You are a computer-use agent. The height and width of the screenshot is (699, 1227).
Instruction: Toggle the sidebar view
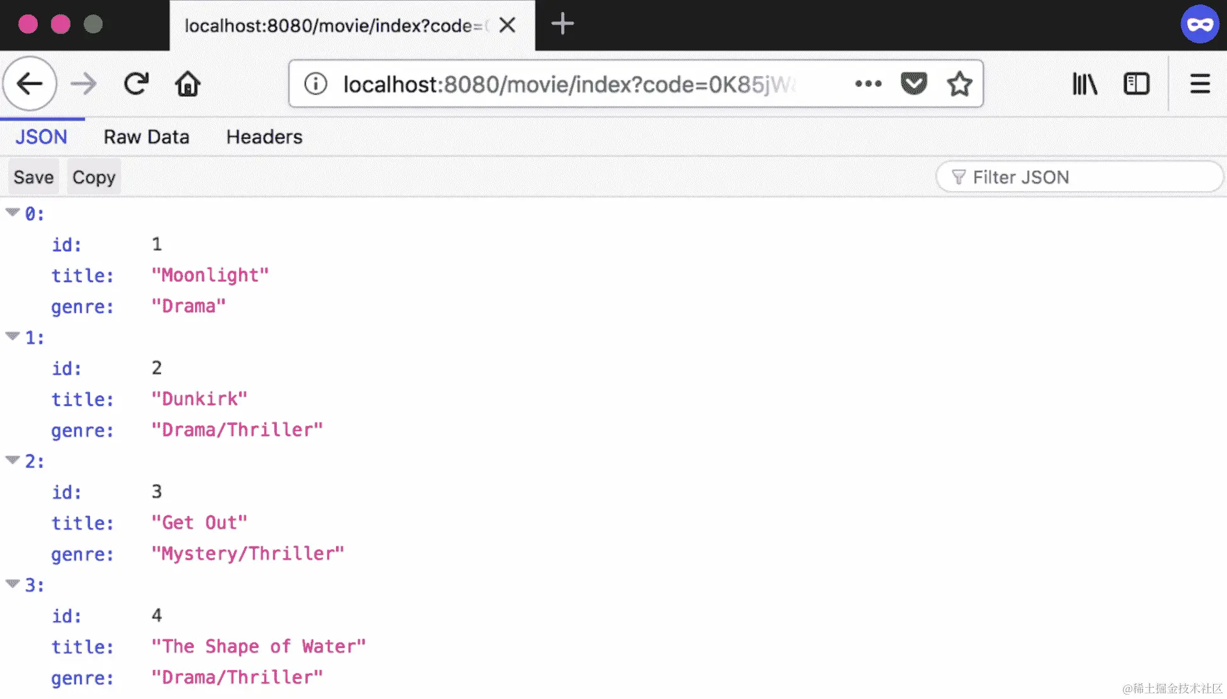point(1136,84)
